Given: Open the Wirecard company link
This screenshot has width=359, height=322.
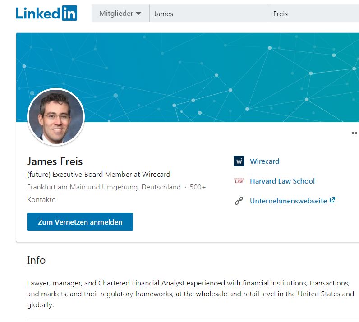Looking at the screenshot, I should 264,161.
